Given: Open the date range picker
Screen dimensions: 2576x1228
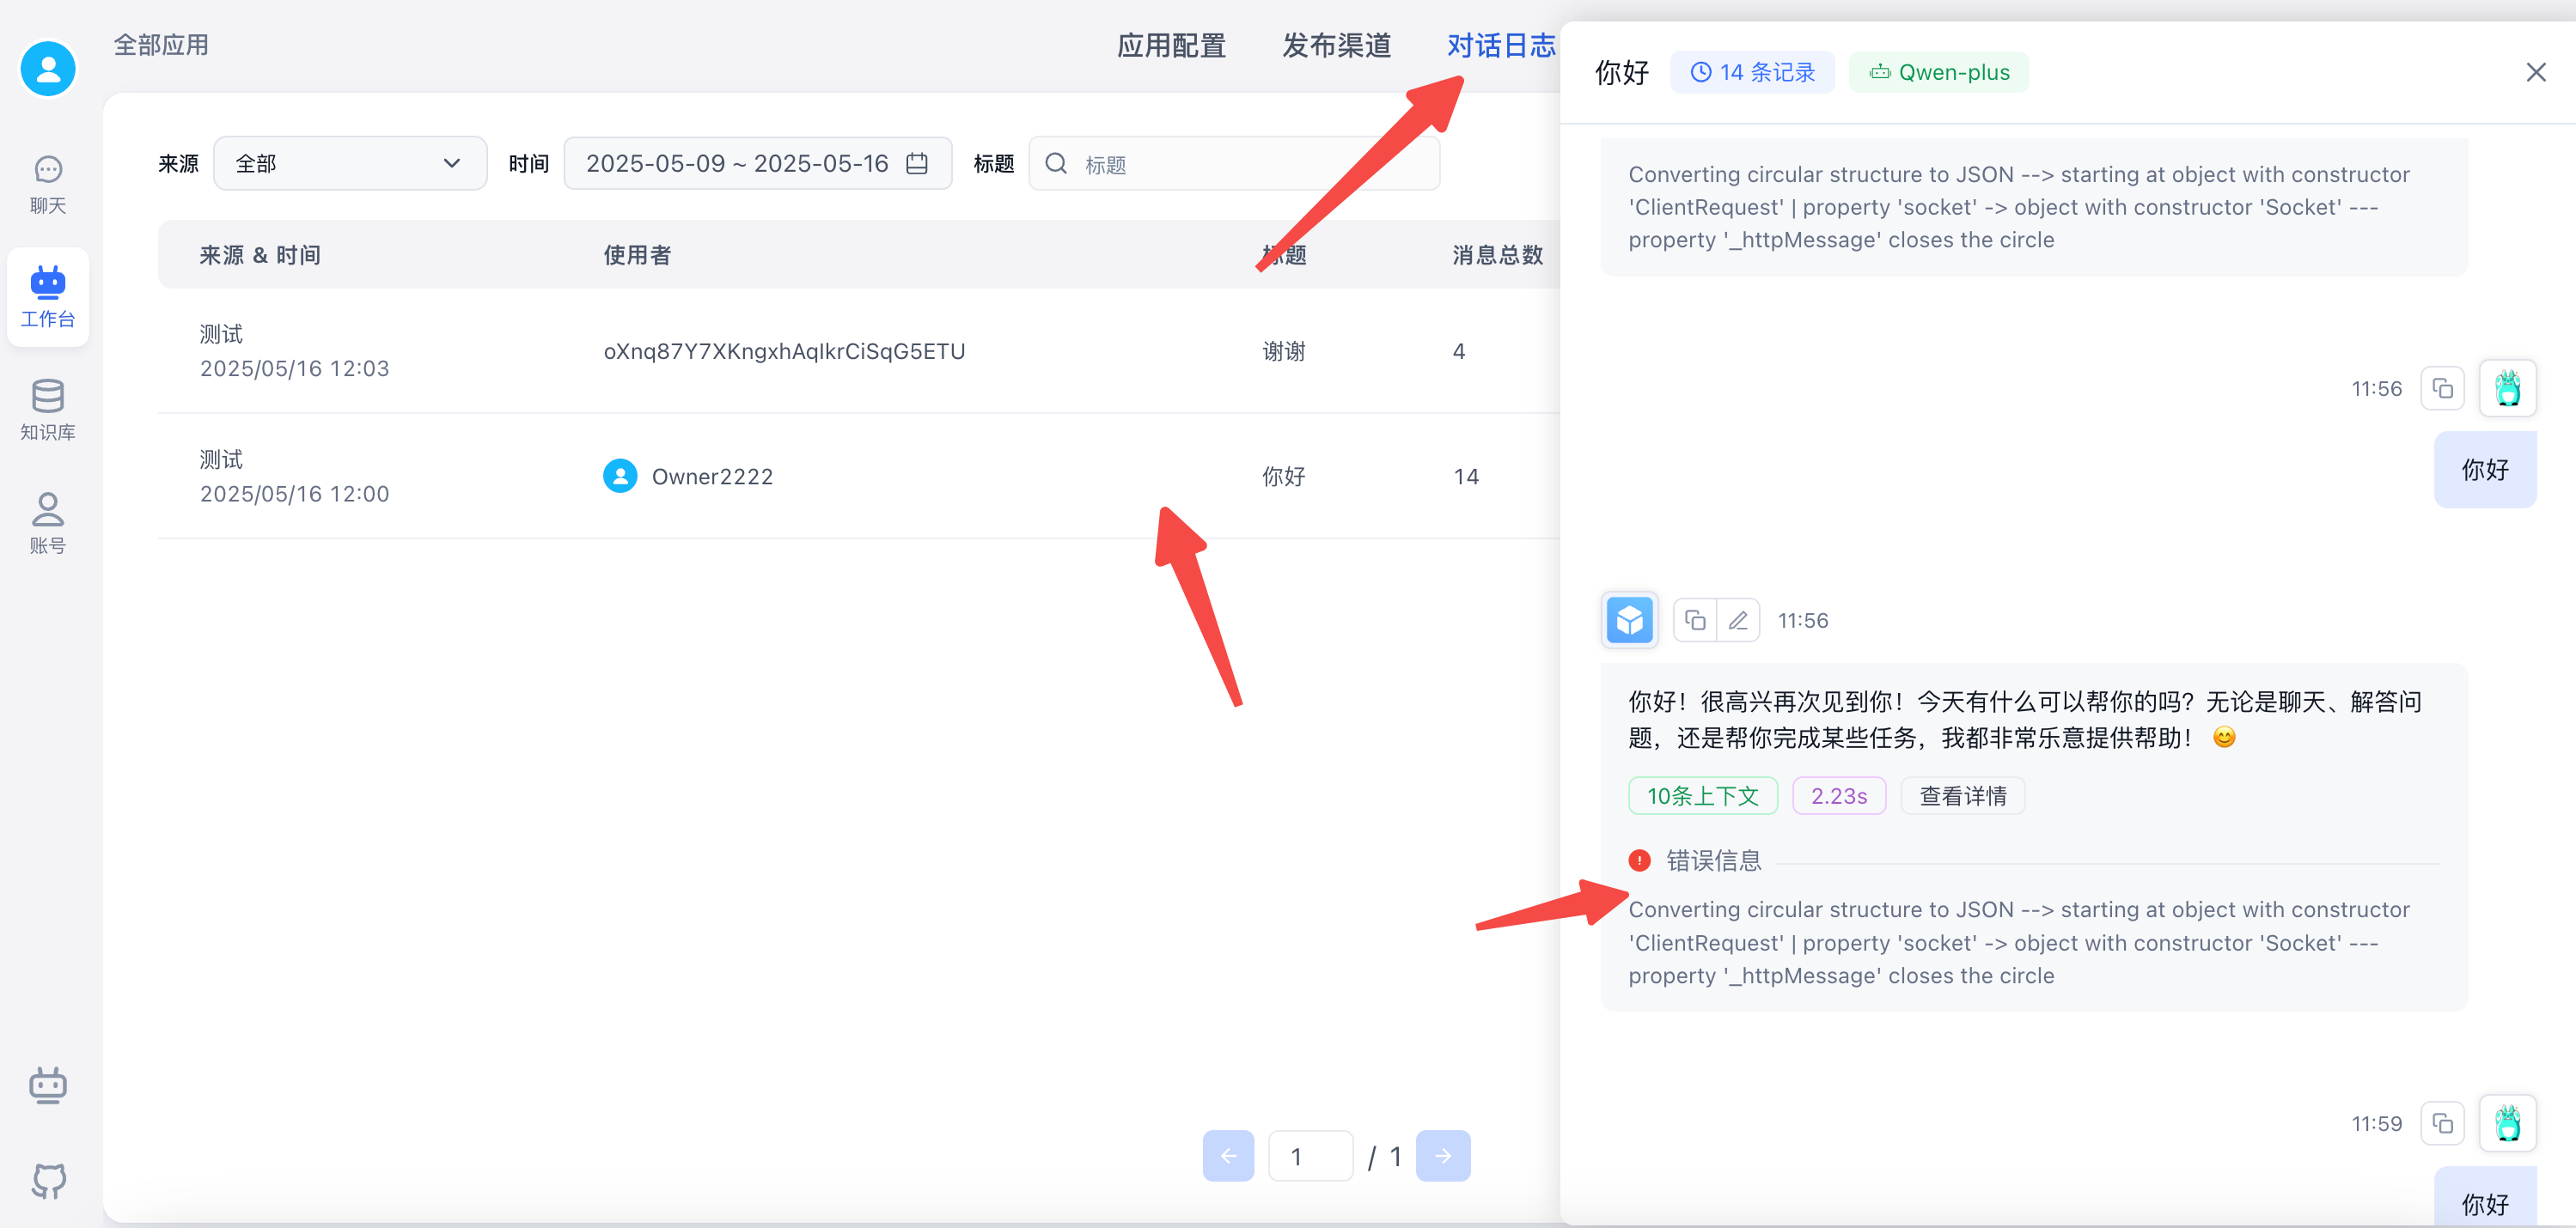Looking at the screenshot, I should coord(757,164).
